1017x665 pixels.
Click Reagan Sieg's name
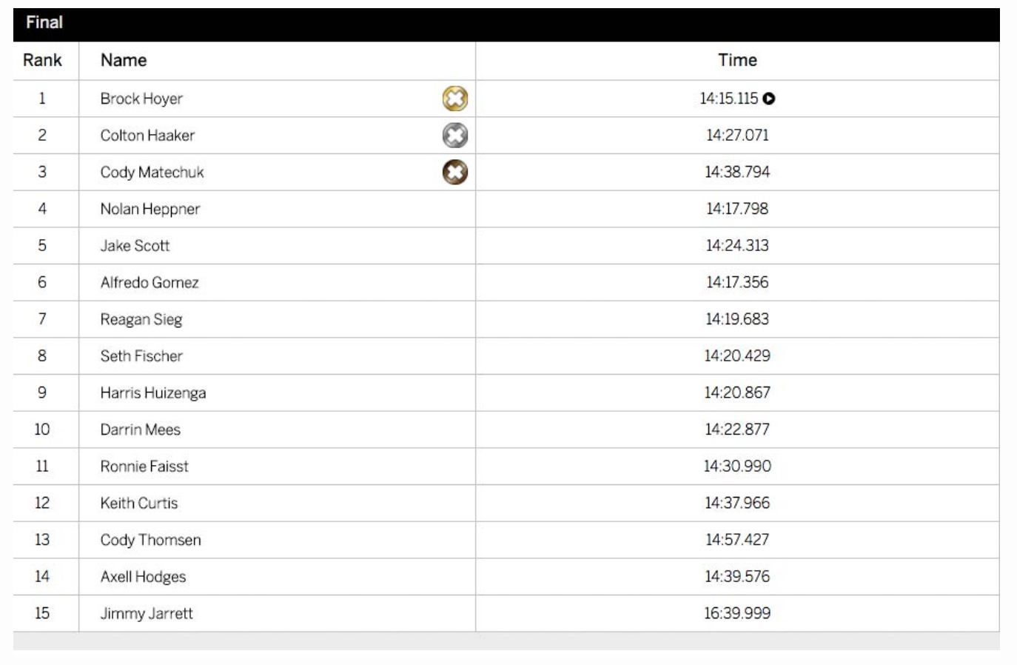141,320
